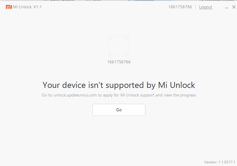Image resolution: width=237 pixels, height=166 pixels.
Task: Click the orange Mi logo icon
Action: click(x=9, y=7)
